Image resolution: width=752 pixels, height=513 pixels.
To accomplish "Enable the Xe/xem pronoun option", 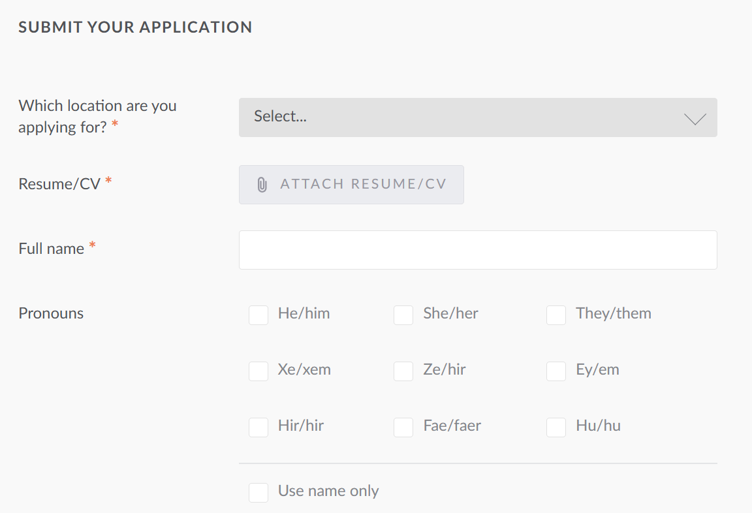I will pos(258,371).
